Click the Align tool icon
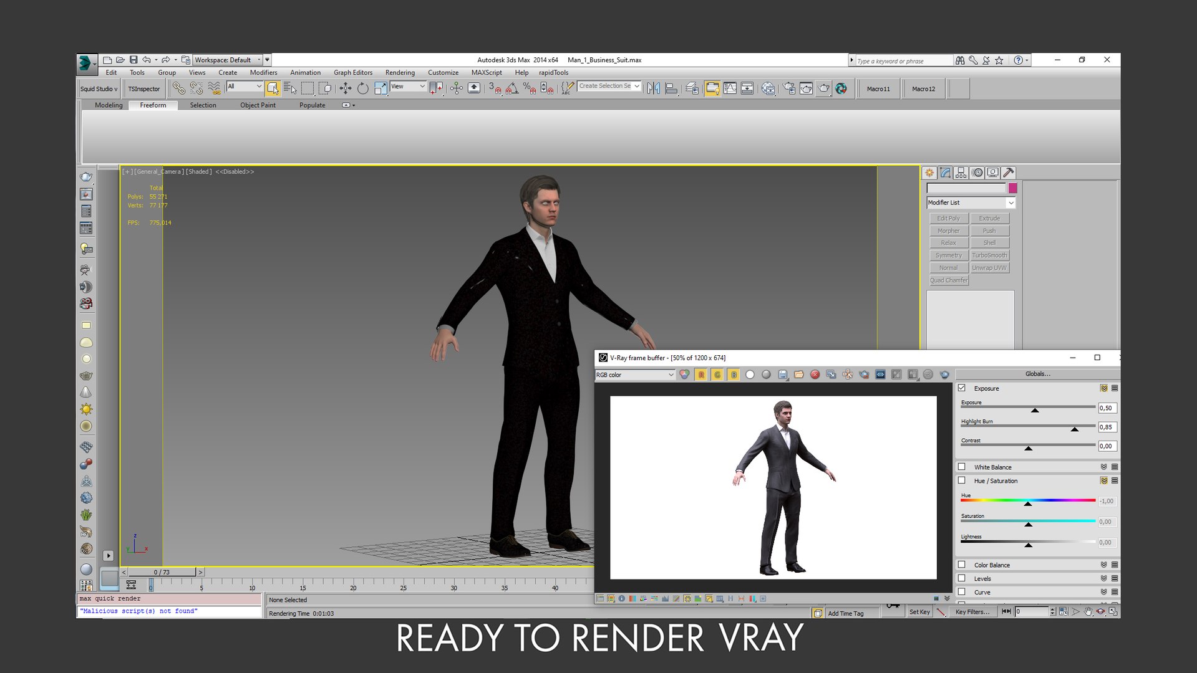1197x673 pixels. pyautogui.click(x=671, y=88)
